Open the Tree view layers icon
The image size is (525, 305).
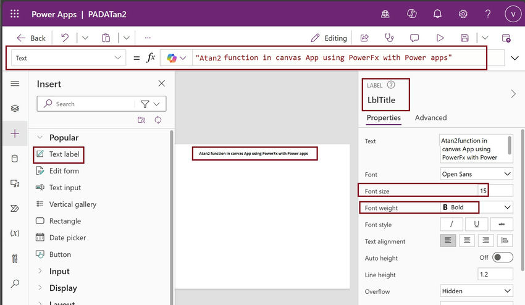point(15,108)
